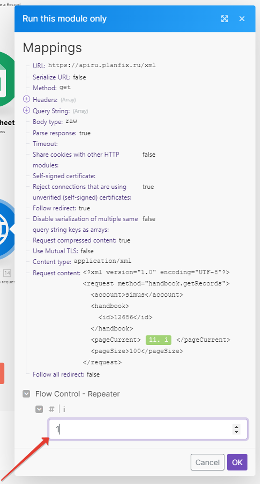Click the Disable serialization of multiple same label
The image size is (260, 484).
[85, 224]
